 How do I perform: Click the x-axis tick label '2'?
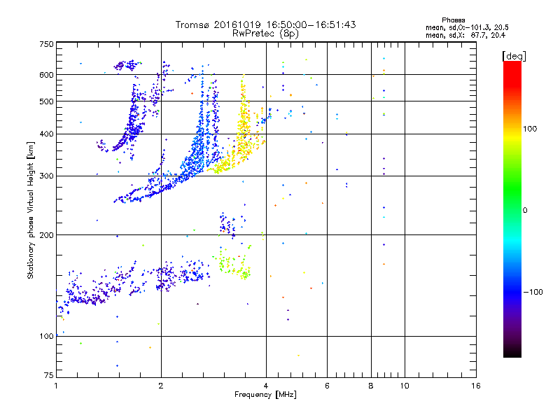[x=161, y=386]
